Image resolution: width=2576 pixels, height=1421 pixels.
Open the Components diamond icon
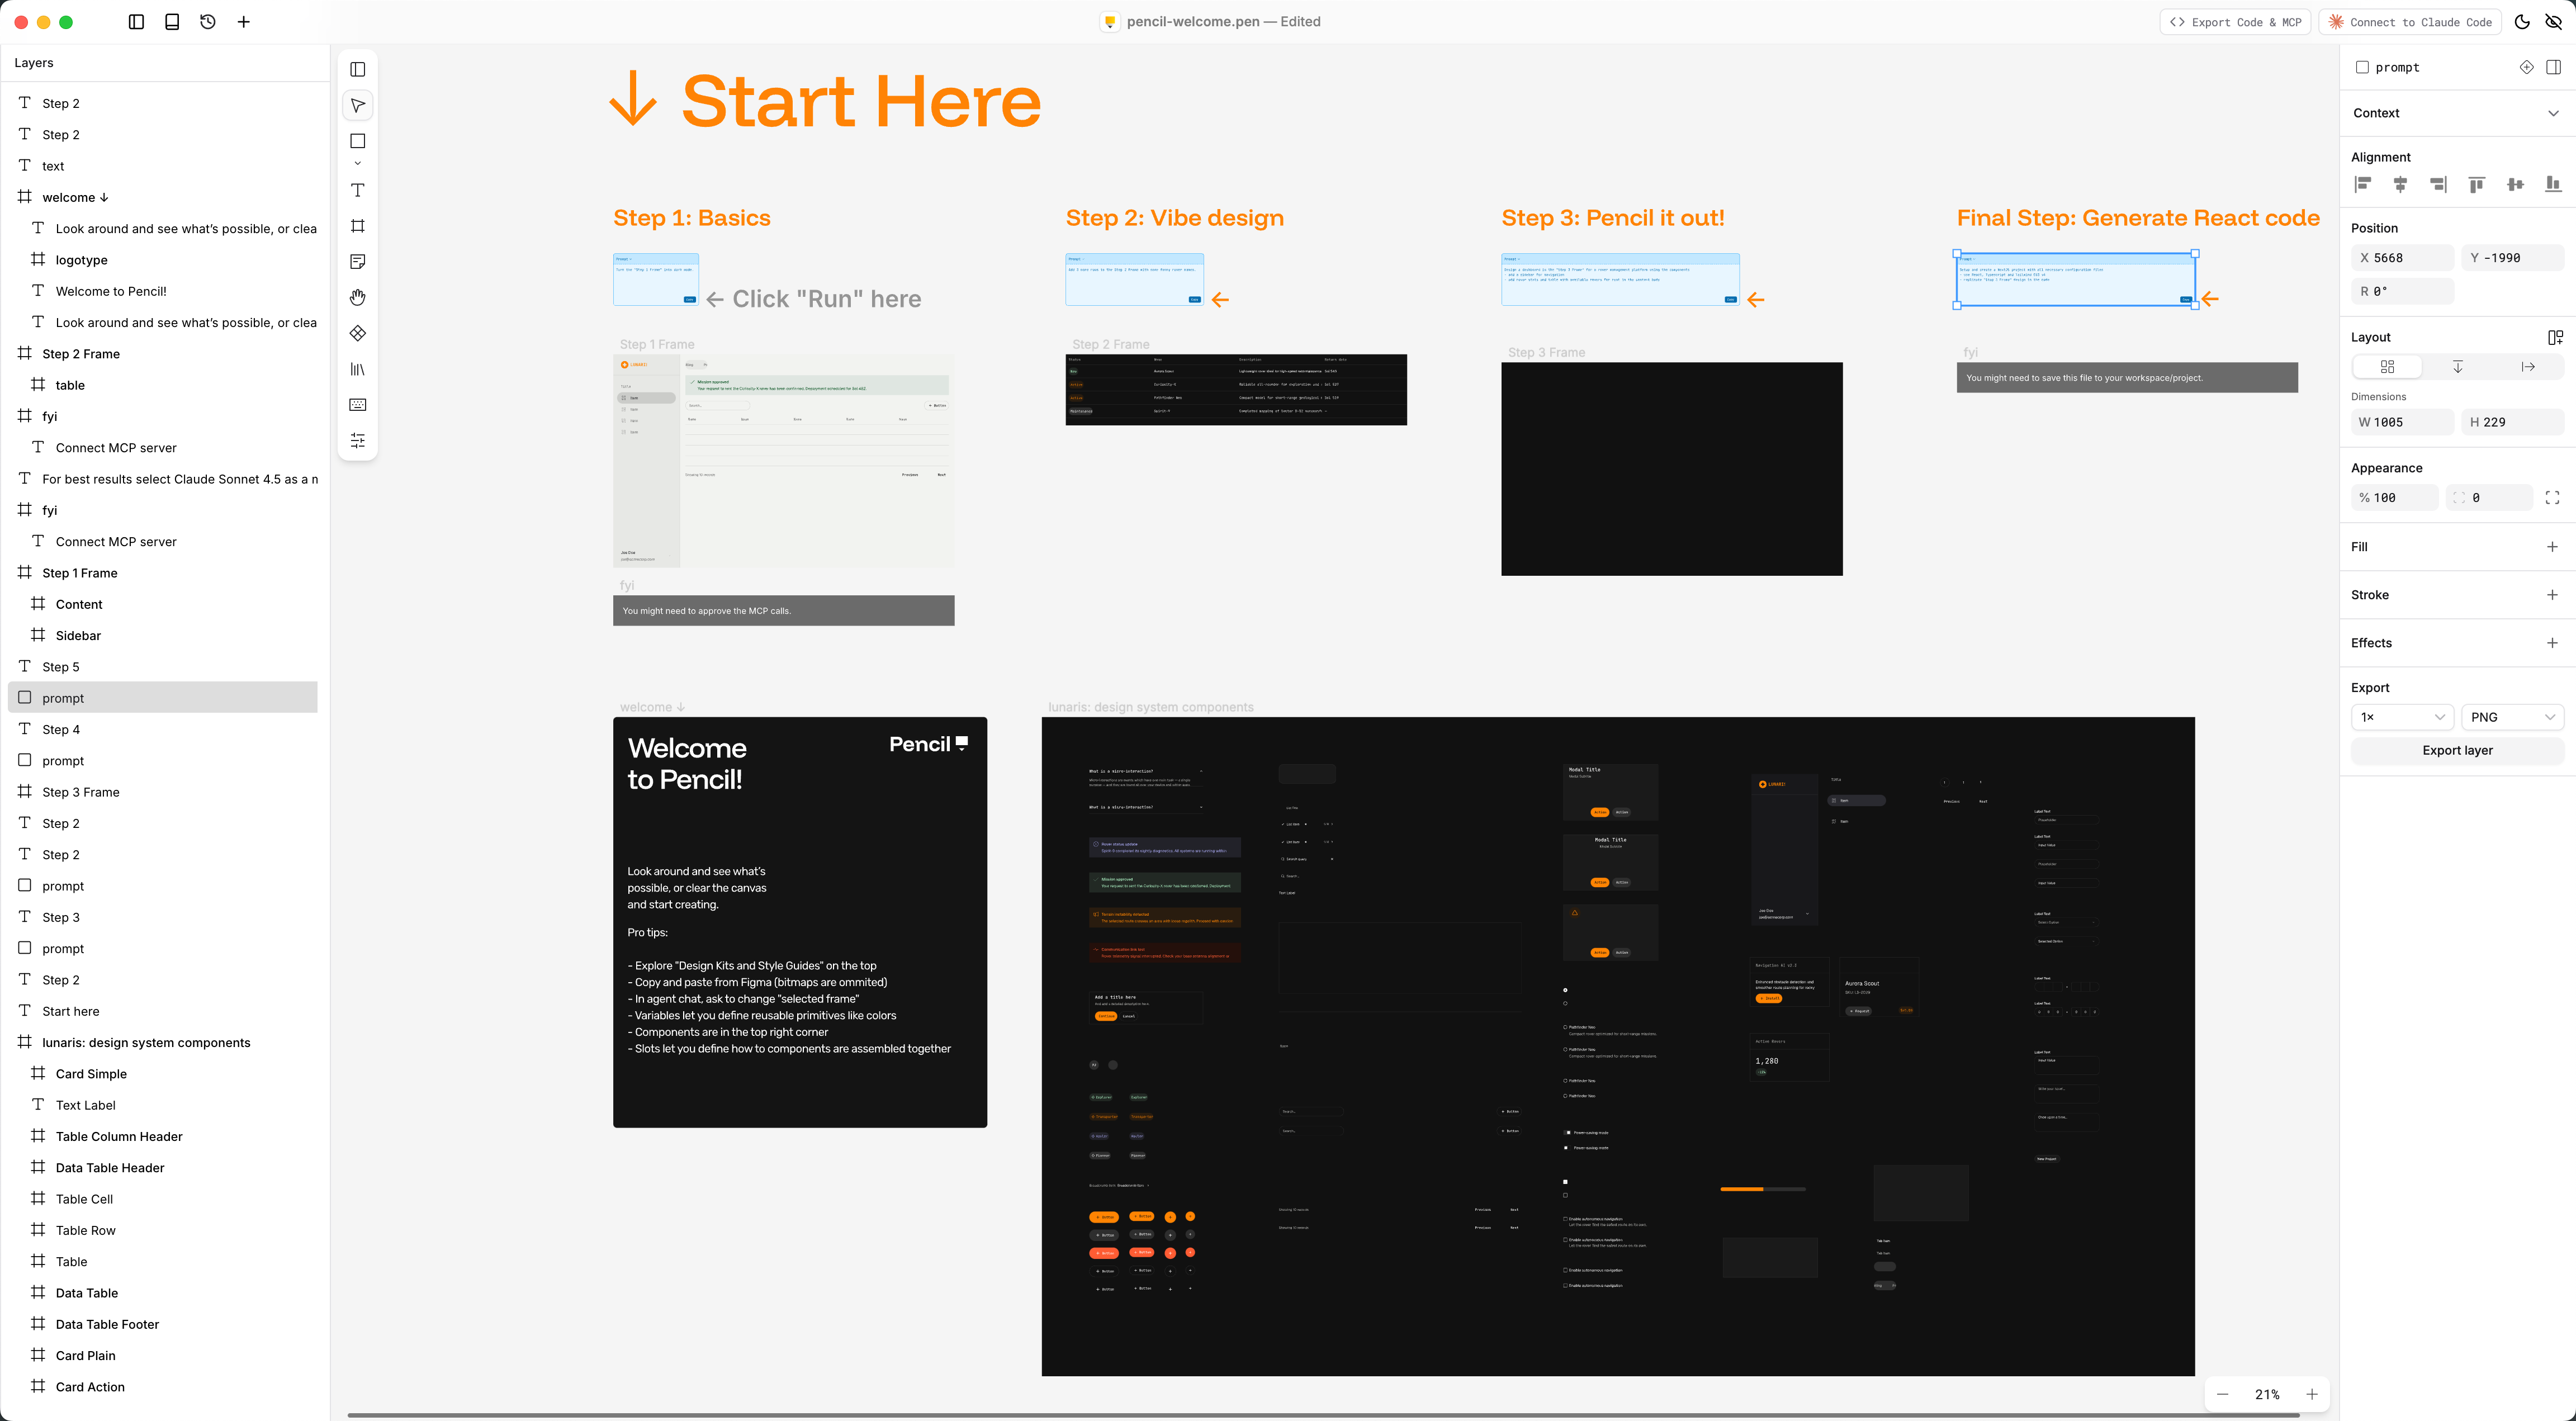357,333
